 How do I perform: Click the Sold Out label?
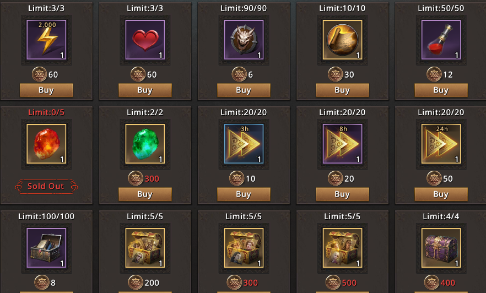(46, 186)
